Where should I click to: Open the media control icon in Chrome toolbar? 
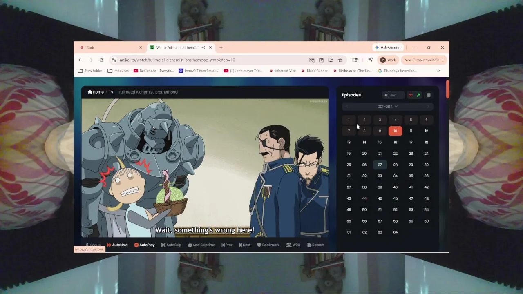pos(370,60)
